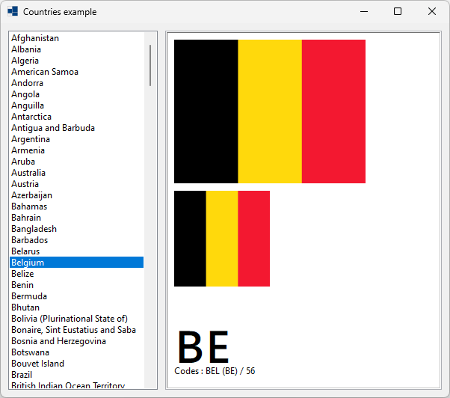Select Australia in the list

tap(28, 173)
